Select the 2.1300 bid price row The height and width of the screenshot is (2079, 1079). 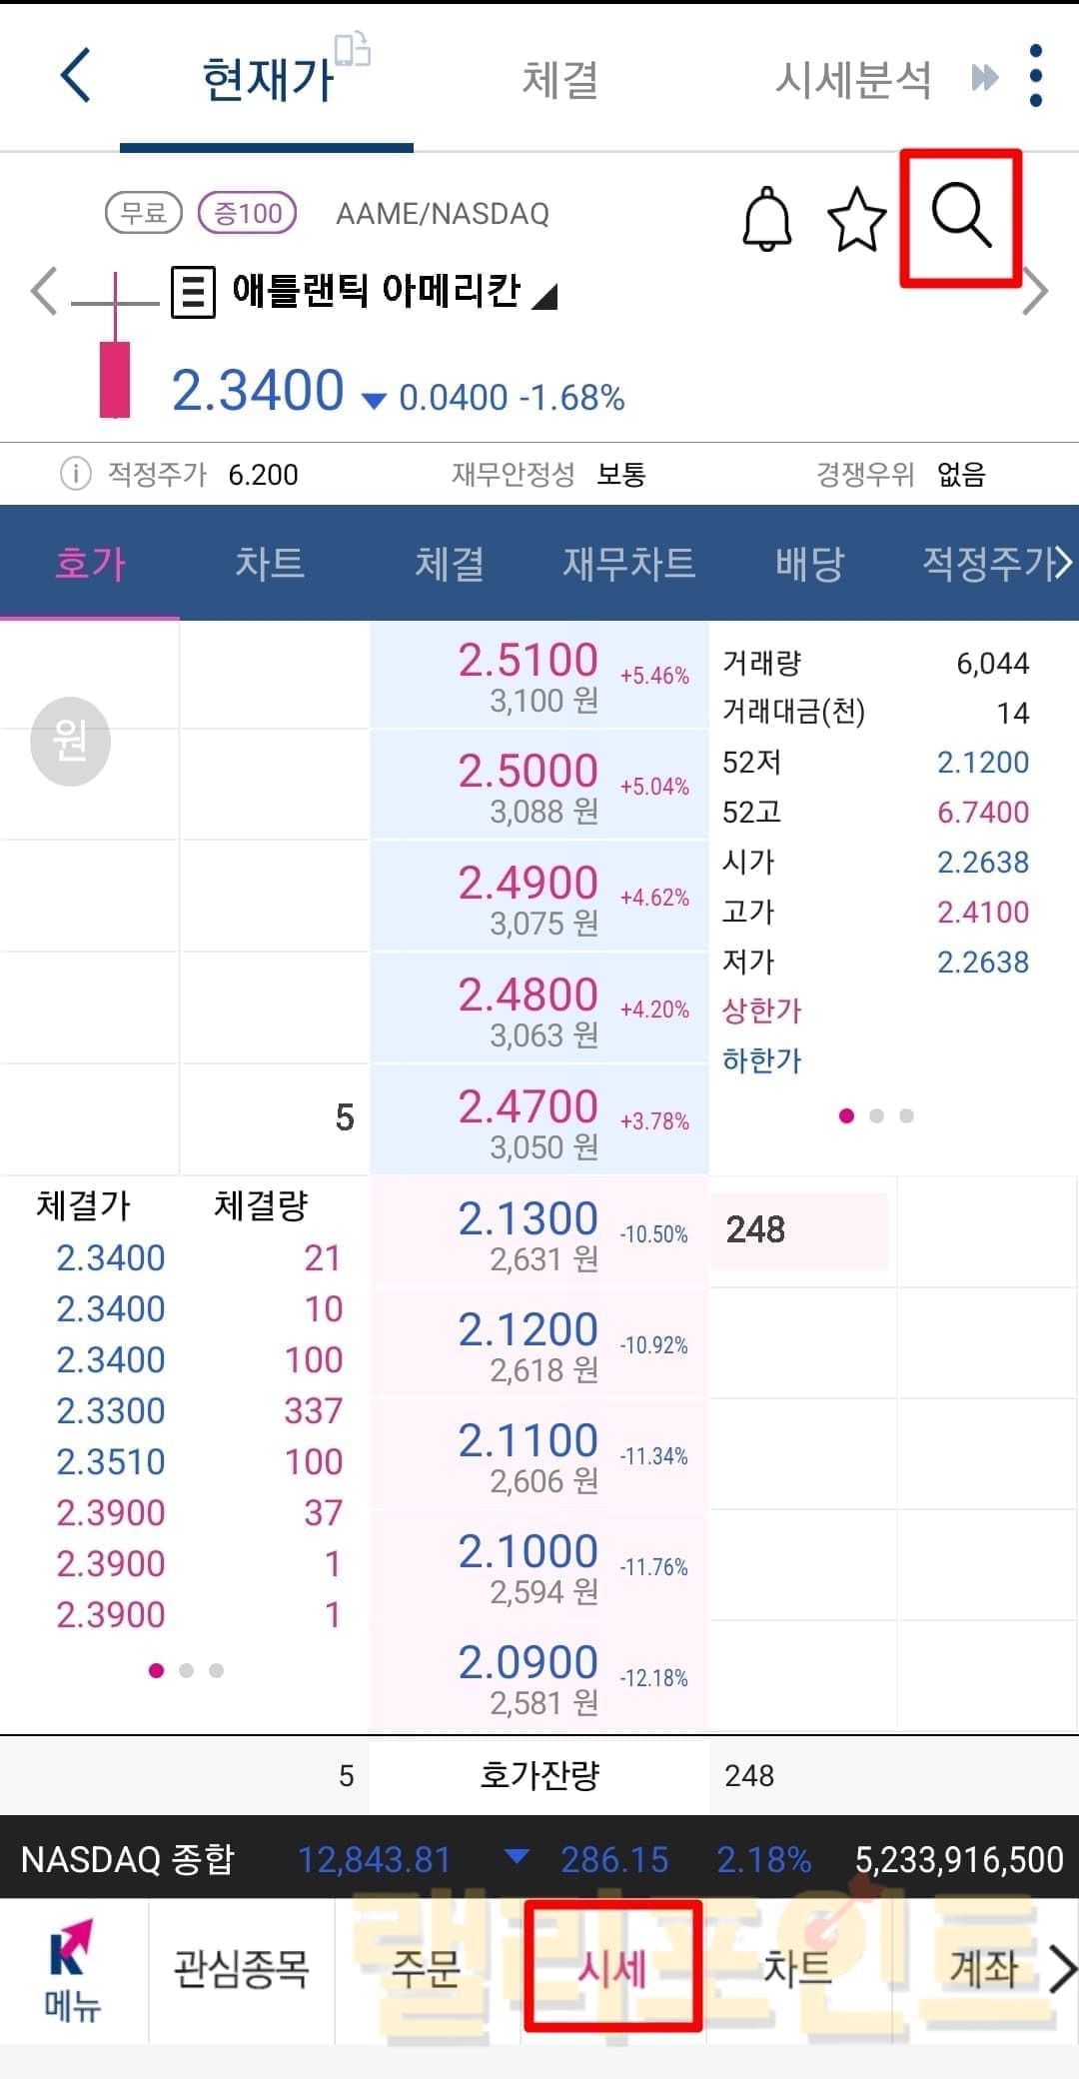coord(539,1233)
